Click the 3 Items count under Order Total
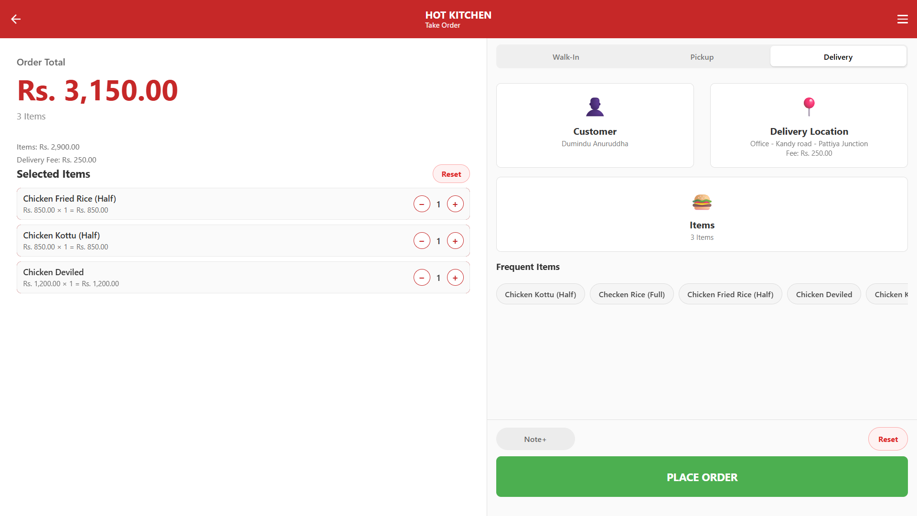 point(31,117)
